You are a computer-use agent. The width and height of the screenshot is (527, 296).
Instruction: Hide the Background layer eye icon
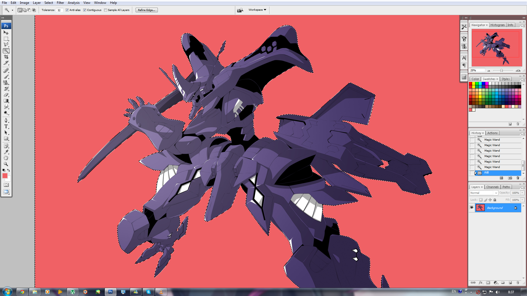pyautogui.click(x=472, y=207)
